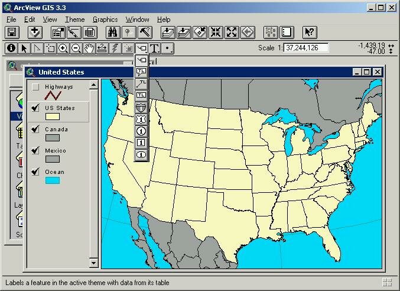Image resolution: width=400 pixels, height=291 pixels.
Task: Click the Add Theme plus icon
Action: pyautogui.click(x=35, y=33)
